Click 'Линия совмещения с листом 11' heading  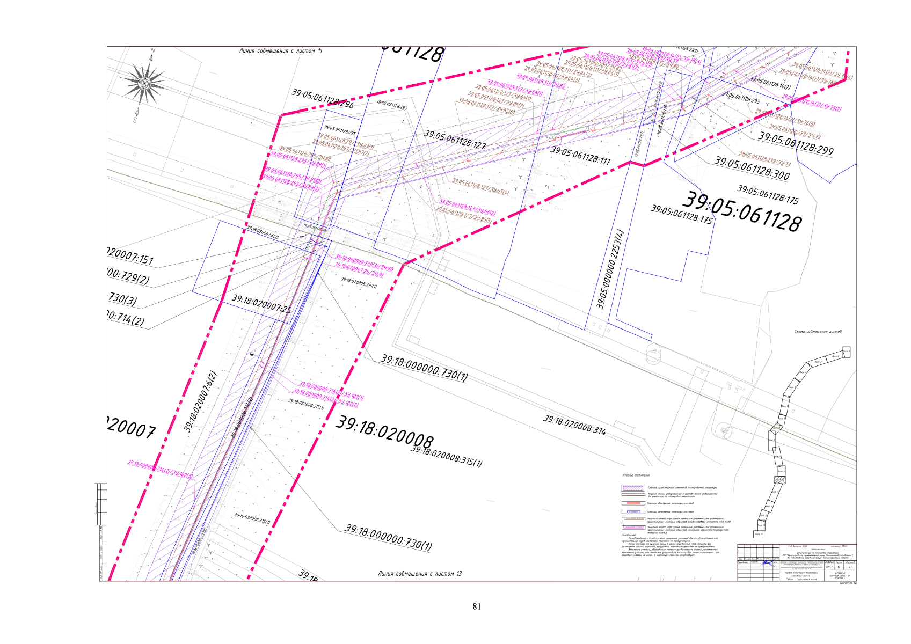click(x=281, y=51)
